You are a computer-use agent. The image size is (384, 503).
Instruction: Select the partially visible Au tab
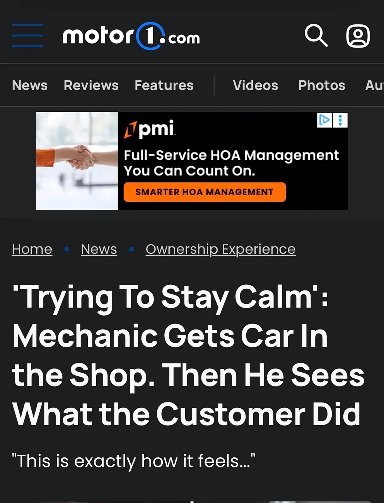coord(374,85)
